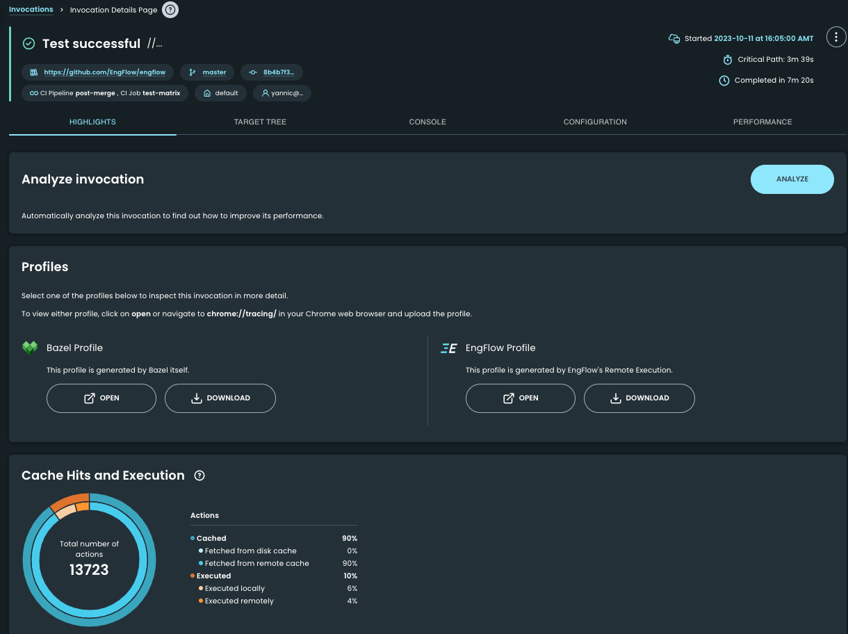Click the dot beside Executed locally
This screenshot has width=848, height=634.
(201, 589)
